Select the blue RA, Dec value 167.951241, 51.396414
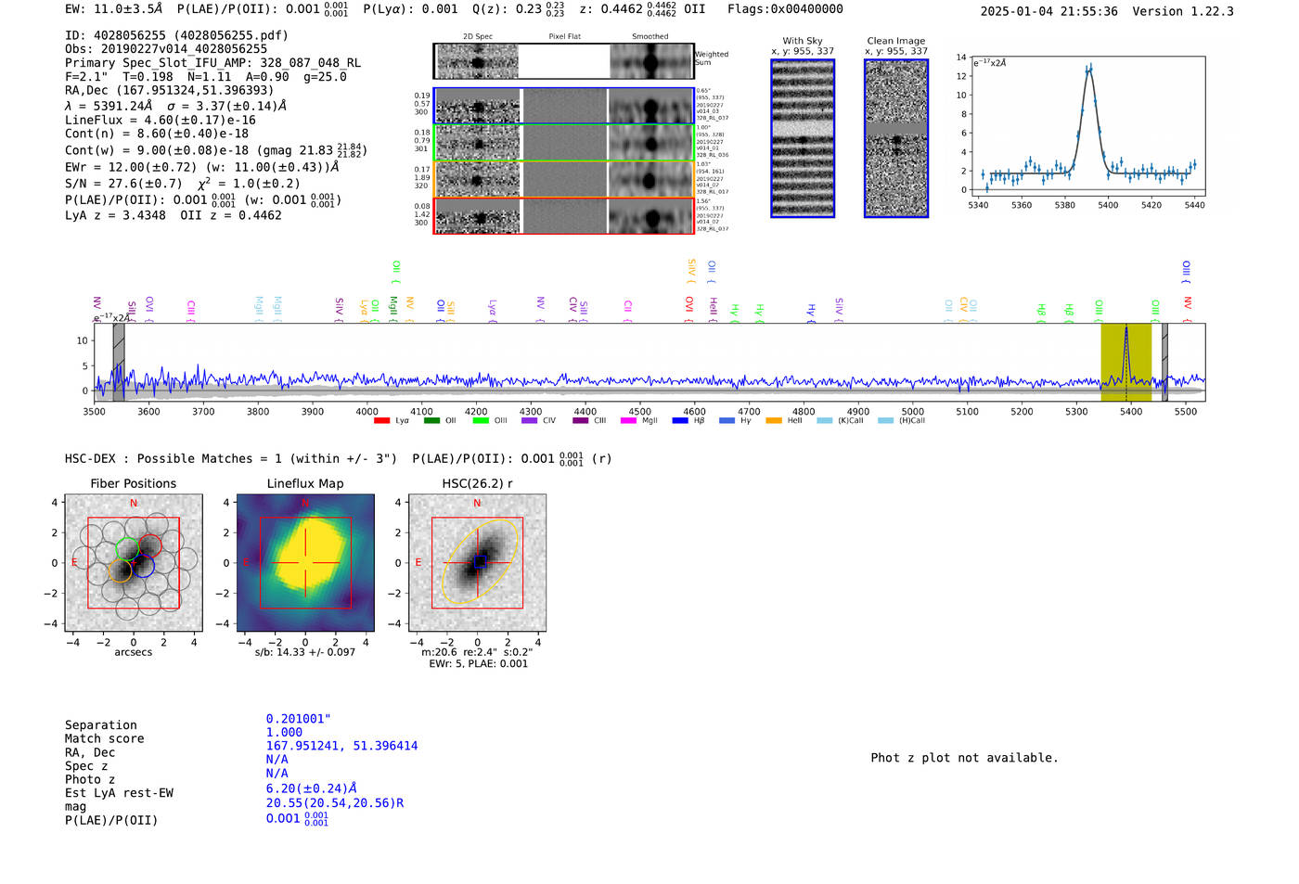This screenshot has width=1299, height=884. coord(341,746)
